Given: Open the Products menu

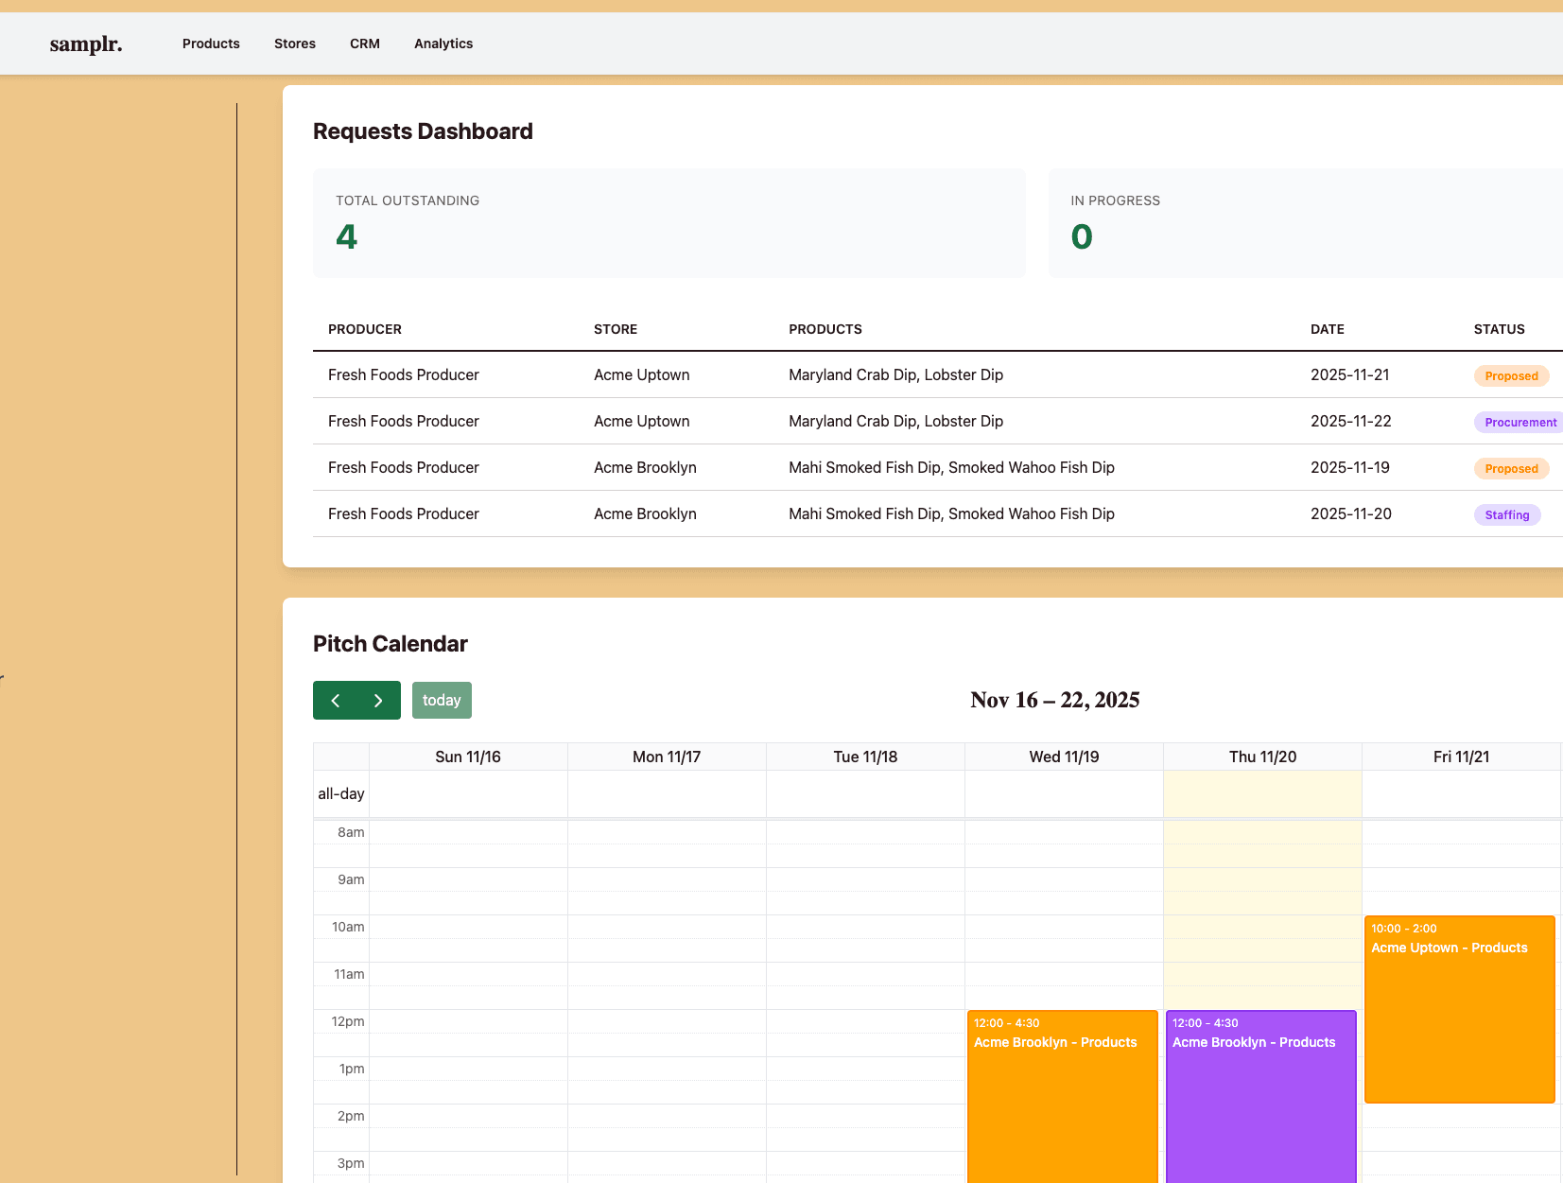Looking at the screenshot, I should [211, 43].
